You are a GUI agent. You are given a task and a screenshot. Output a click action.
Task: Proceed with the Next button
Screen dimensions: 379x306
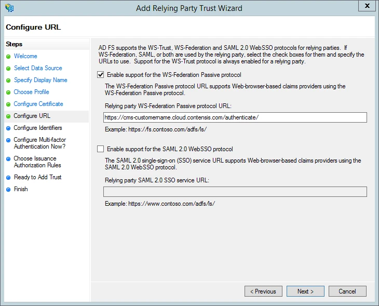click(305, 291)
